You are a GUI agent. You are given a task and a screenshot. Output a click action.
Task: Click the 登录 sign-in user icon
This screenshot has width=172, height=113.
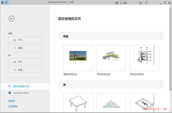point(121,3)
